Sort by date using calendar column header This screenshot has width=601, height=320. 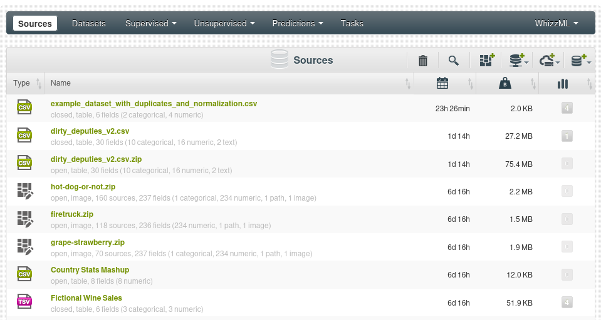(442, 84)
